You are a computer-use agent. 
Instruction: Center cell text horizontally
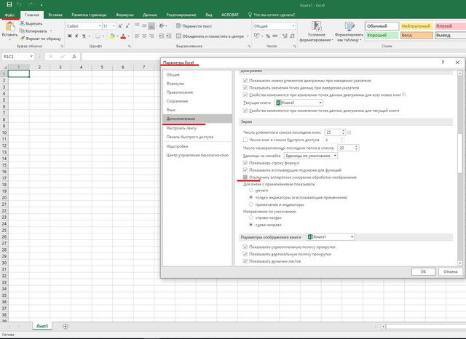click(x=144, y=36)
